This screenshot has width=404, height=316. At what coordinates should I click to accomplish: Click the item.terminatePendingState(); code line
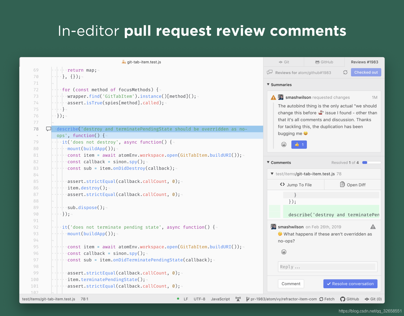point(106,279)
